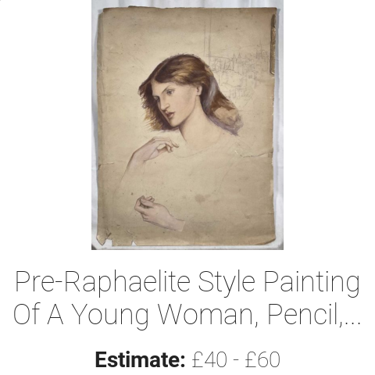
Task: Select the £40 - £60 estimate range
Action: 236,359
